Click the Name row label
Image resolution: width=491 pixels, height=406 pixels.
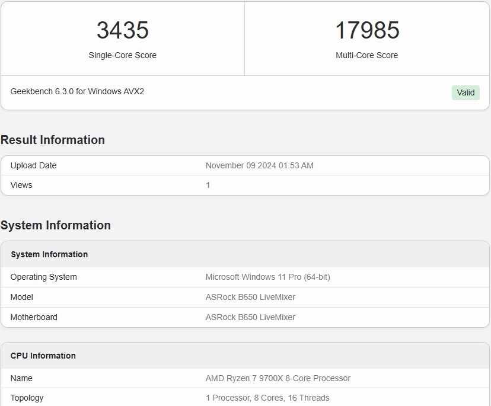[x=21, y=378]
